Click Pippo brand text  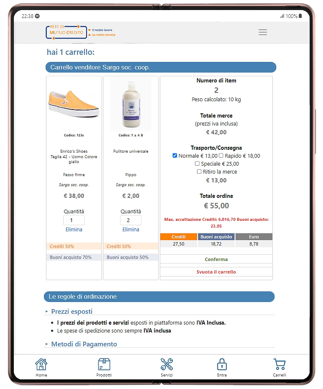[x=131, y=175]
